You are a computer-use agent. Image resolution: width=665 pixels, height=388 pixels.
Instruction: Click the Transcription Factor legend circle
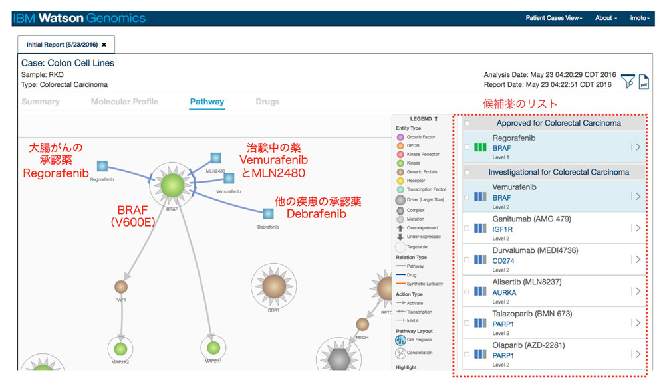(400, 189)
